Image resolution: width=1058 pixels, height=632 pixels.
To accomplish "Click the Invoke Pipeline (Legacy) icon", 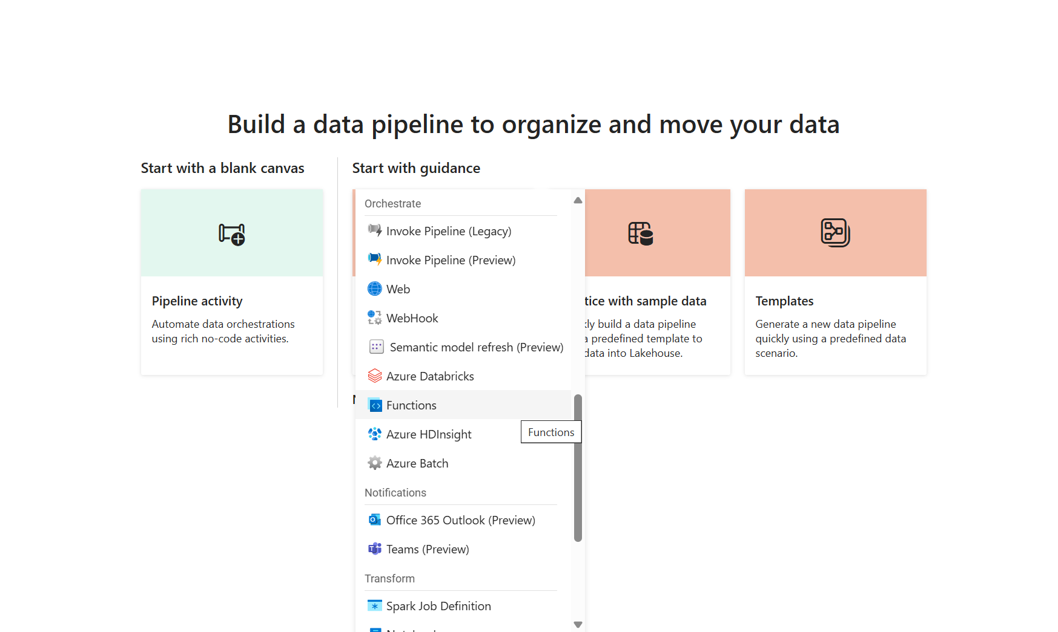I will [x=375, y=230].
